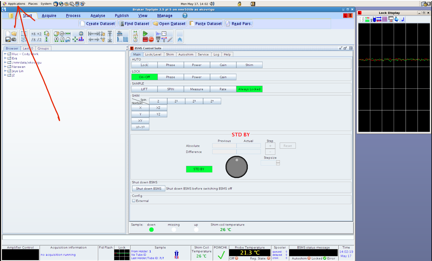
Task: Toggle the LOCK On-Off button
Action: (144, 77)
